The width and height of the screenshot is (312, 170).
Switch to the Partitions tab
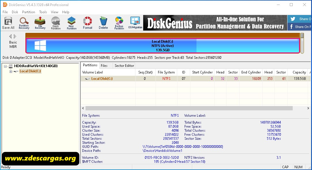coord(90,65)
